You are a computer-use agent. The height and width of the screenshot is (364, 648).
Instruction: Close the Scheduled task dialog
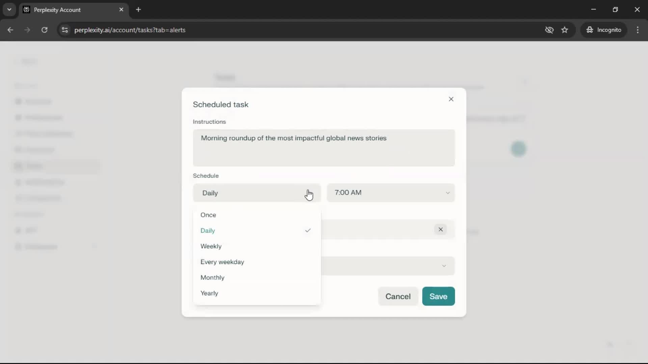451,99
